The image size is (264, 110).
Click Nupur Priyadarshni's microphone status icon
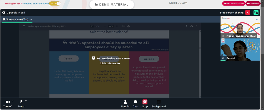coord(223,36)
